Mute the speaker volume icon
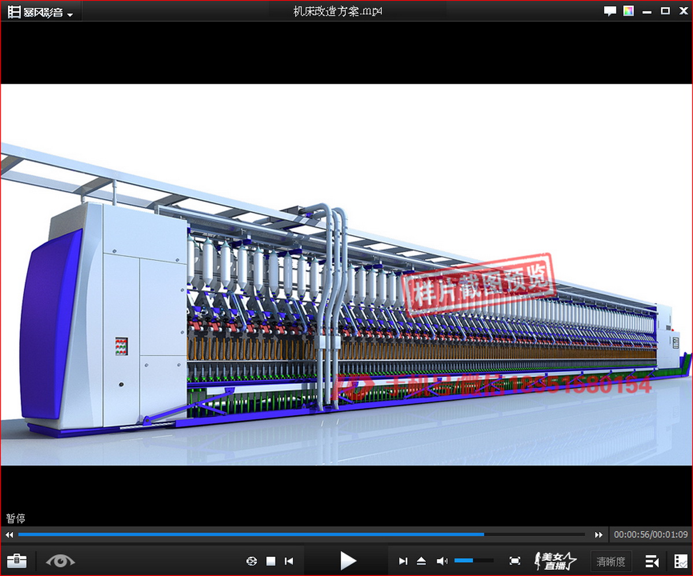Screen dimensions: 693x576 click(442, 560)
